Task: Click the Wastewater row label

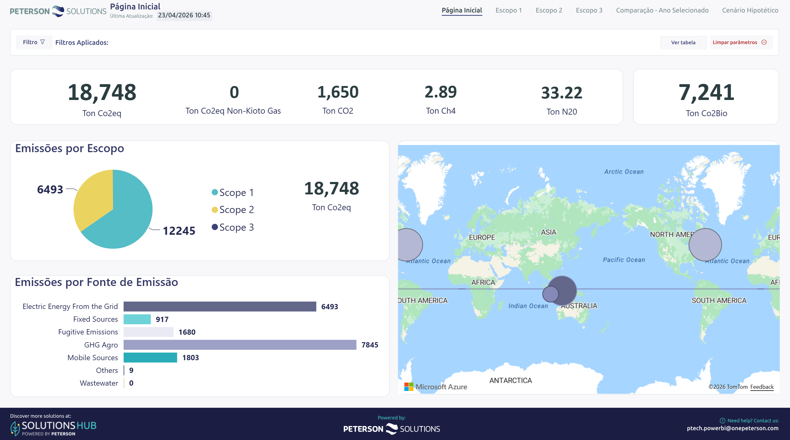Action: click(99, 383)
